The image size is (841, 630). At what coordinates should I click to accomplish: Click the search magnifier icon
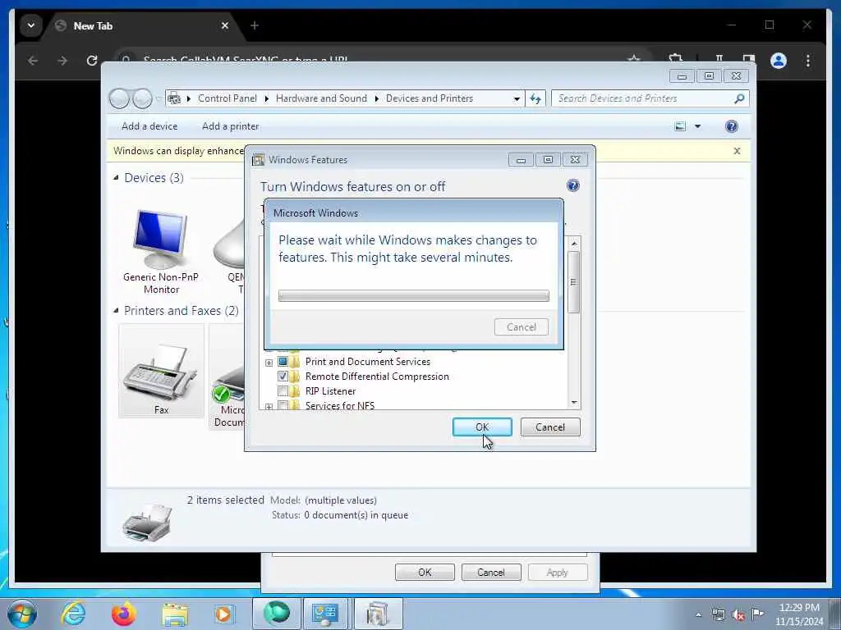click(739, 98)
